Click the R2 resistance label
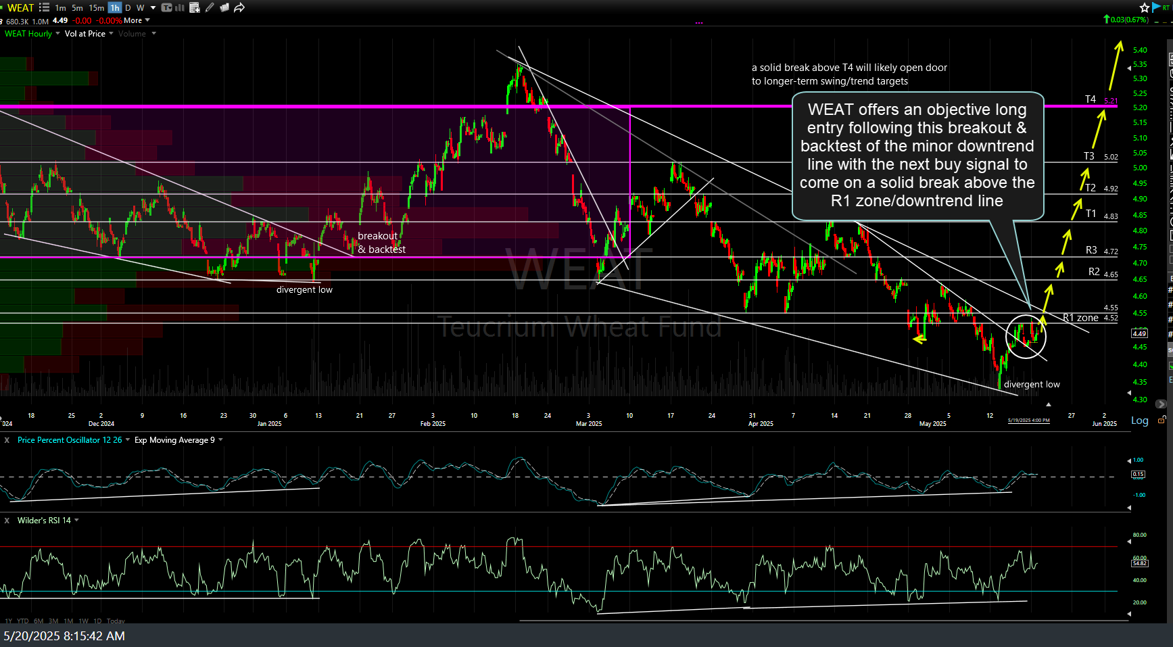The width and height of the screenshot is (1173, 647). click(1094, 272)
